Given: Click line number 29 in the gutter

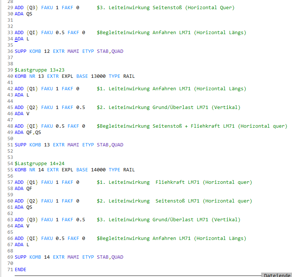Looking at the screenshot, I should (x=10, y=8).
